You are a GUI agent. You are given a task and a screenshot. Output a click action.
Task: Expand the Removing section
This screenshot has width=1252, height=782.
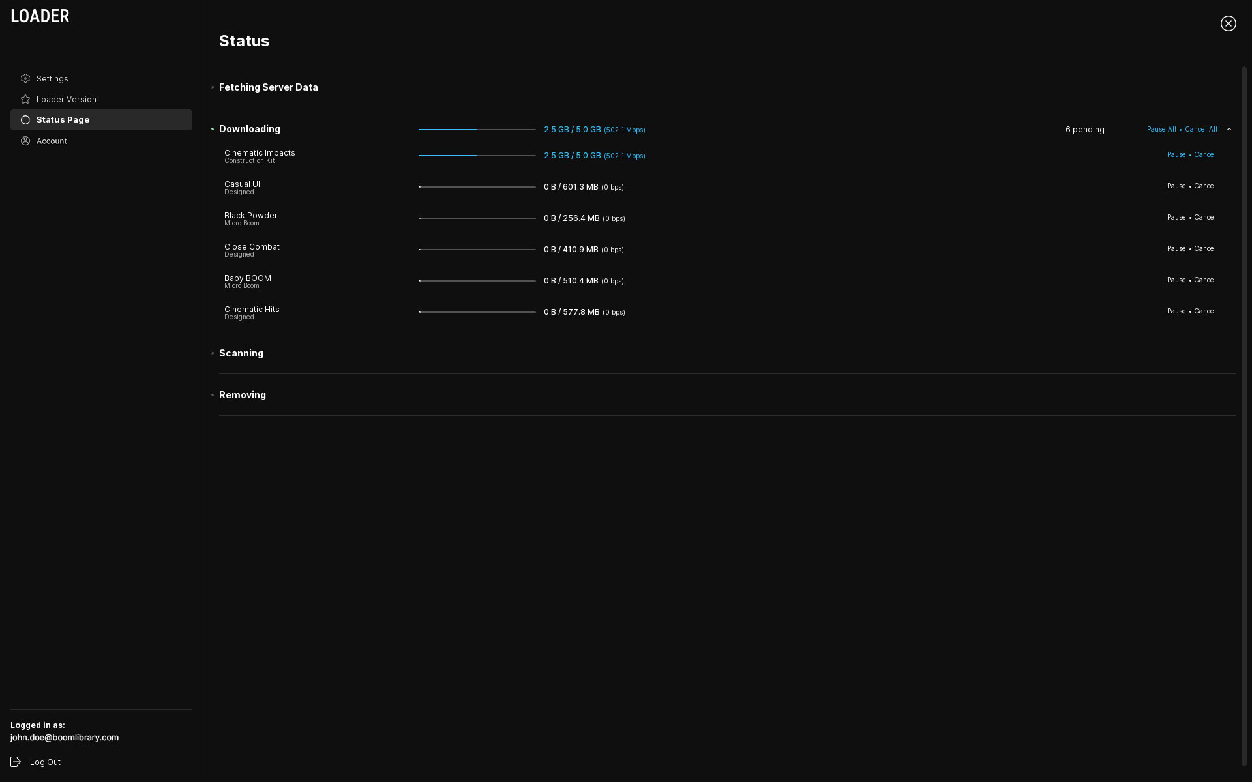(x=242, y=395)
